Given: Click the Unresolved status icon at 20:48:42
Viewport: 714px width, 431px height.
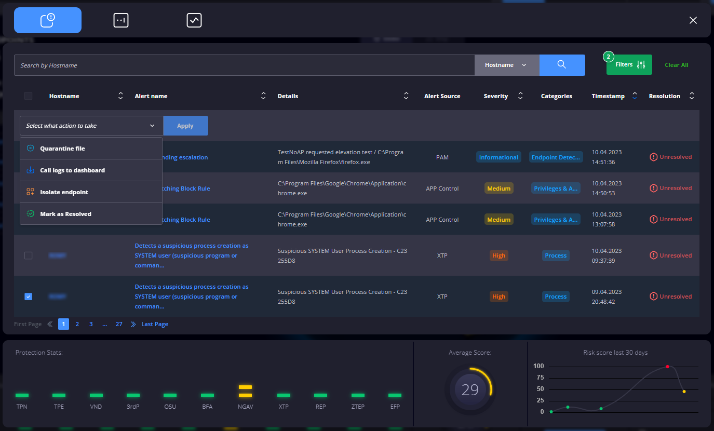Looking at the screenshot, I should (654, 297).
